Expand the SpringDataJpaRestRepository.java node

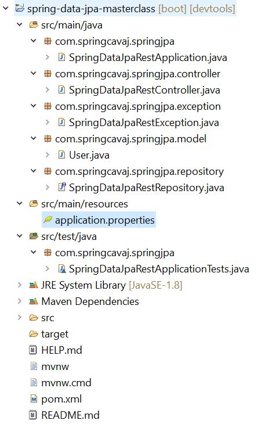point(48,187)
